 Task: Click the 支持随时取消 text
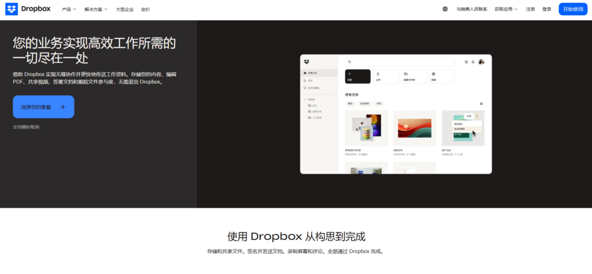tap(26, 127)
